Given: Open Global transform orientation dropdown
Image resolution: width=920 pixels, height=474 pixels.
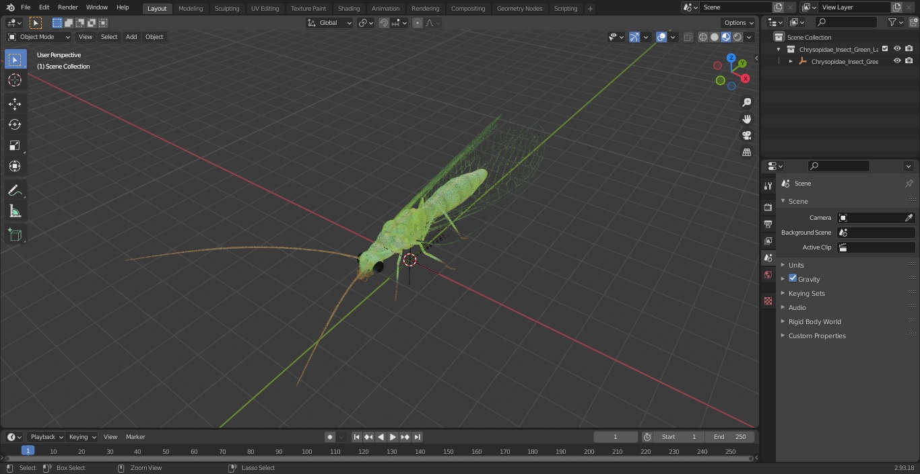Looking at the screenshot, I should (x=329, y=23).
